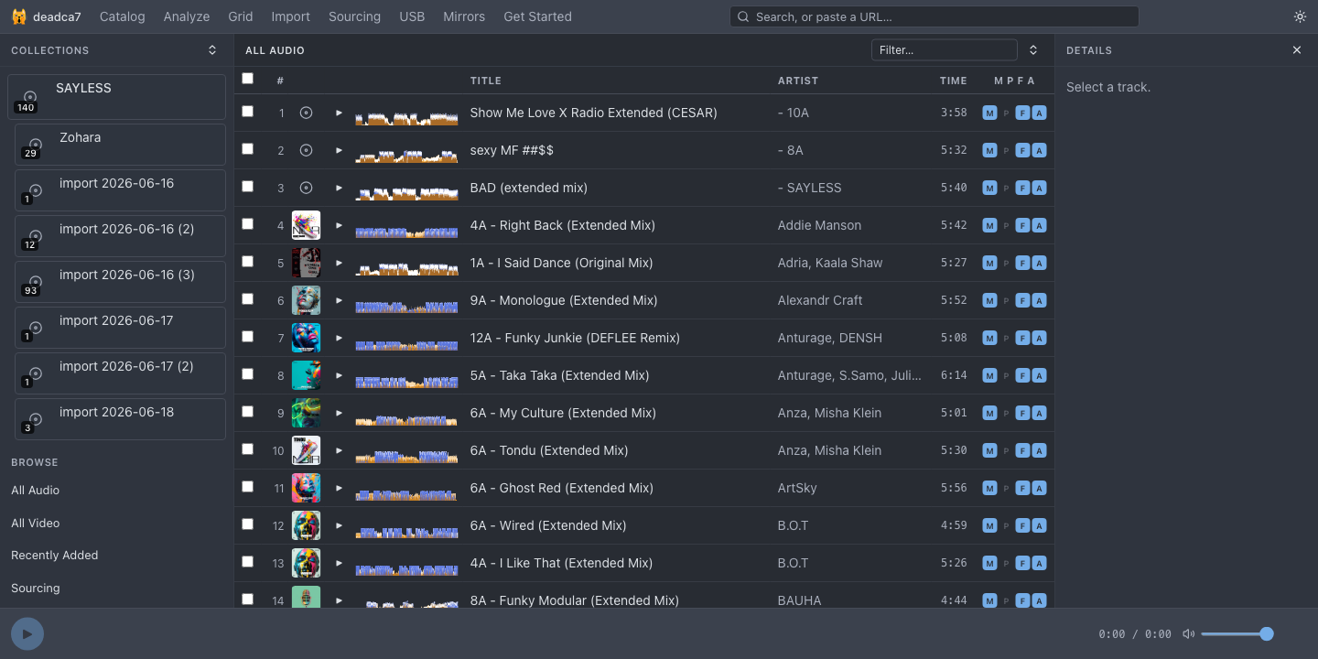Play the track sexy MF ##$$
The image size is (1318, 659).
coord(339,150)
